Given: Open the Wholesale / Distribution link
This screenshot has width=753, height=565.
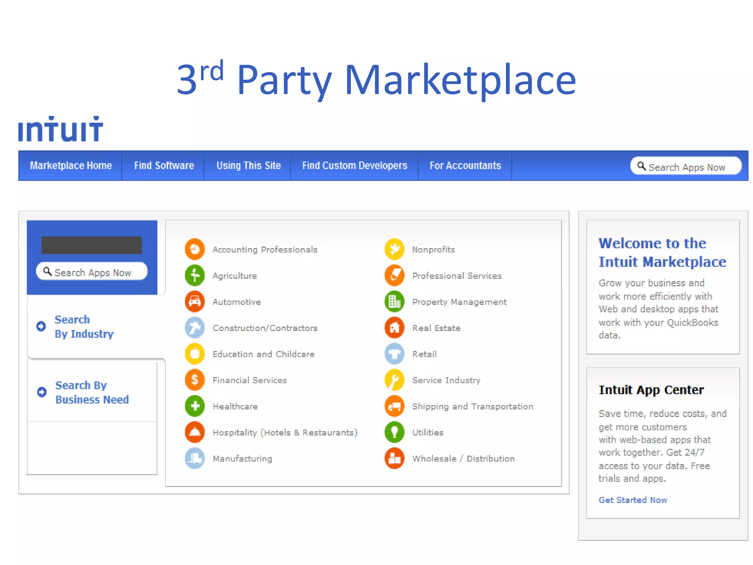Looking at the screenshot, I should 463,458.
